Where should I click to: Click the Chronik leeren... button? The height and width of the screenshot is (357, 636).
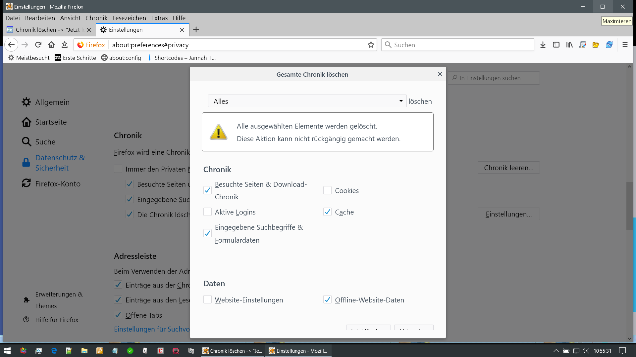point(508,168)
